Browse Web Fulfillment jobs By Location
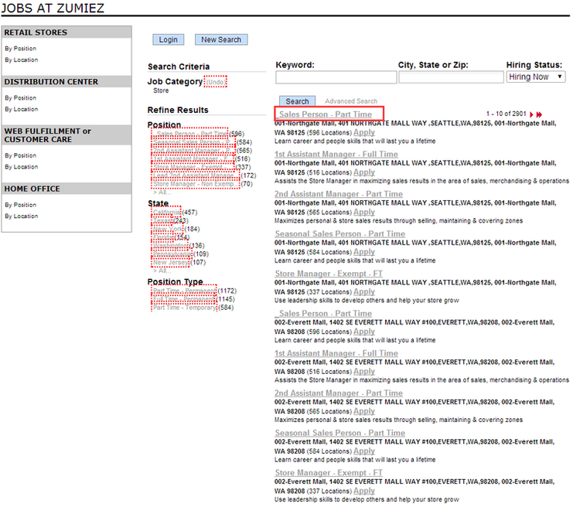Viewport: 580px width, 507px height. [x=22, y=167]
